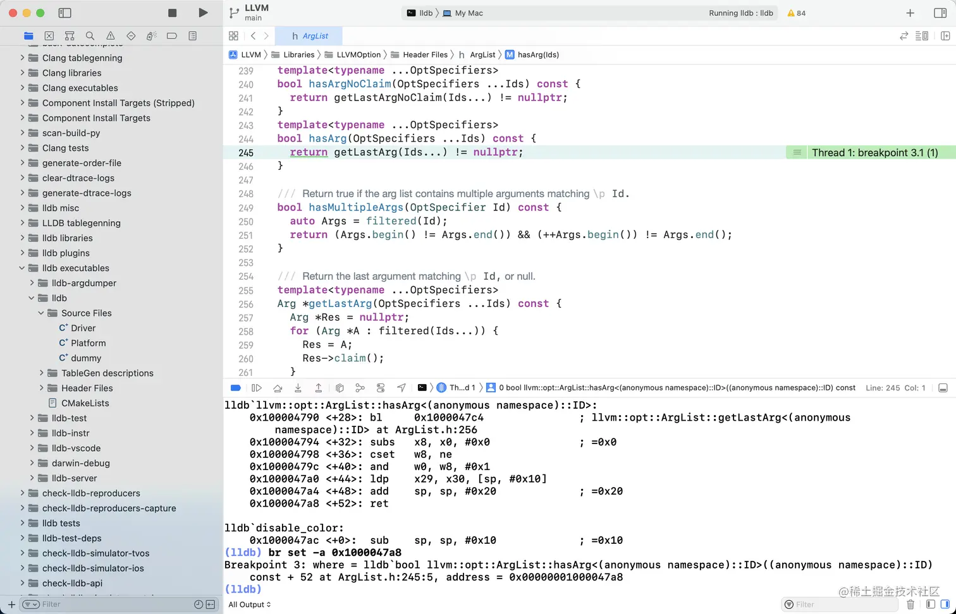The image size is (956, 614).
Task: Open Debug Memory Graph
Action: click(360, 388)
